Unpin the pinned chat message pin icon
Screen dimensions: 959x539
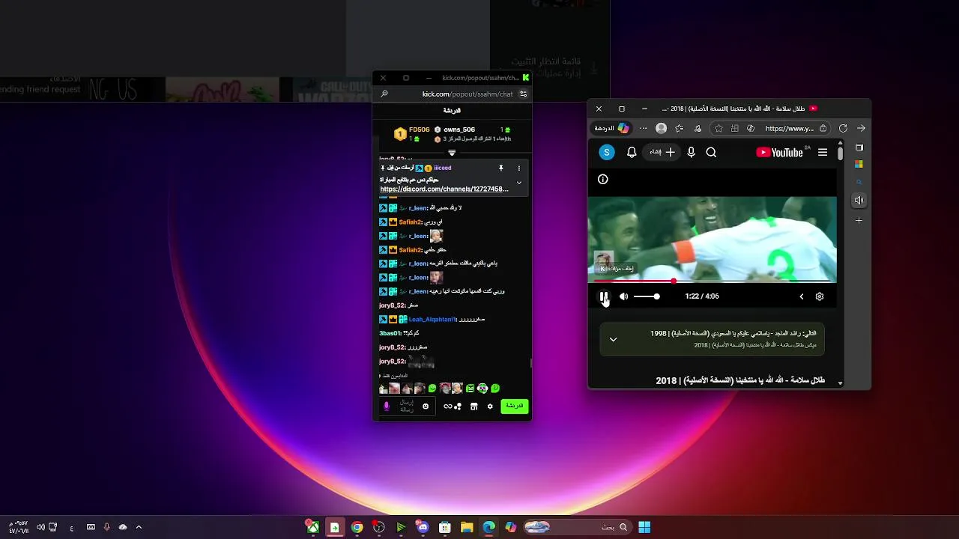coord(500,168)
